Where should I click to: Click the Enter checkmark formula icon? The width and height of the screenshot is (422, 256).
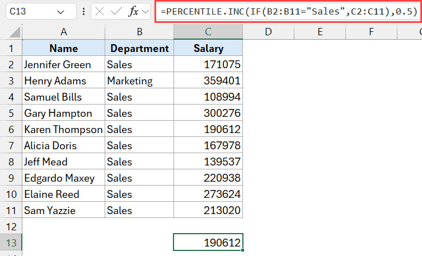tap(118, 12)
